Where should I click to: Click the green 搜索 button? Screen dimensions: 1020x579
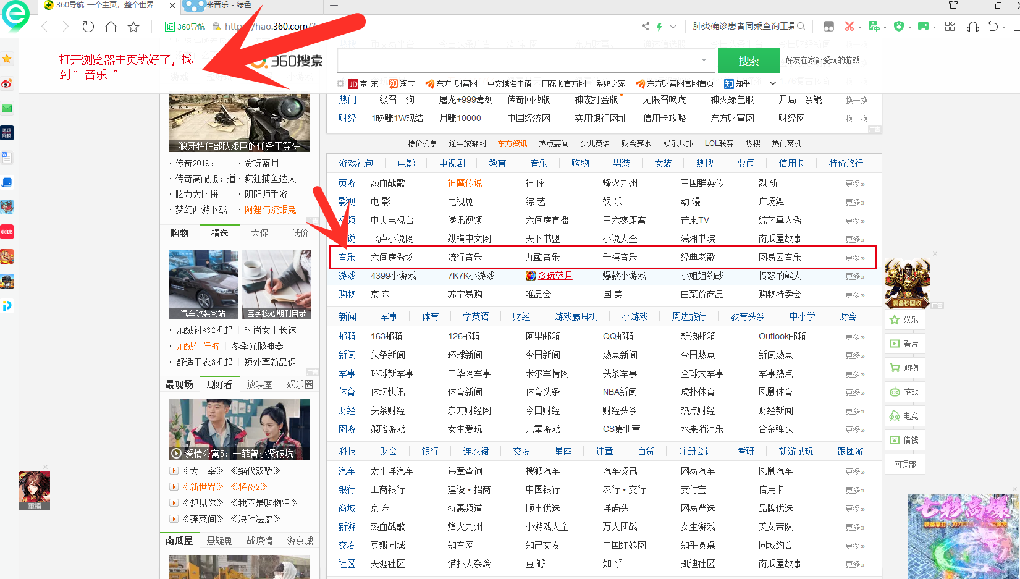[748, 61]
